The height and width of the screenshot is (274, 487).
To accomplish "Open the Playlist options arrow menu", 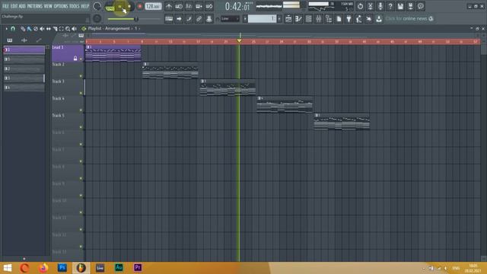I will tap(6, 29).
